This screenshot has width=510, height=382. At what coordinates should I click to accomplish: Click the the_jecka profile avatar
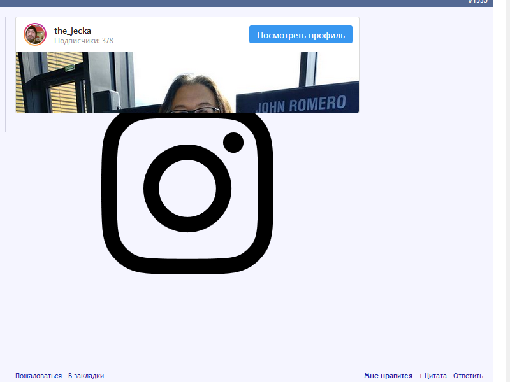click(35, 34)
